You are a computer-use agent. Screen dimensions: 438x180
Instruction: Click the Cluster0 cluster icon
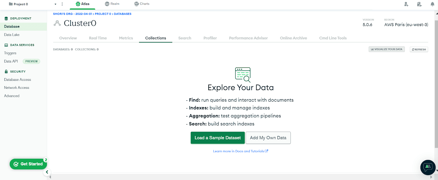pyautogui.click(x=57, y=23)
